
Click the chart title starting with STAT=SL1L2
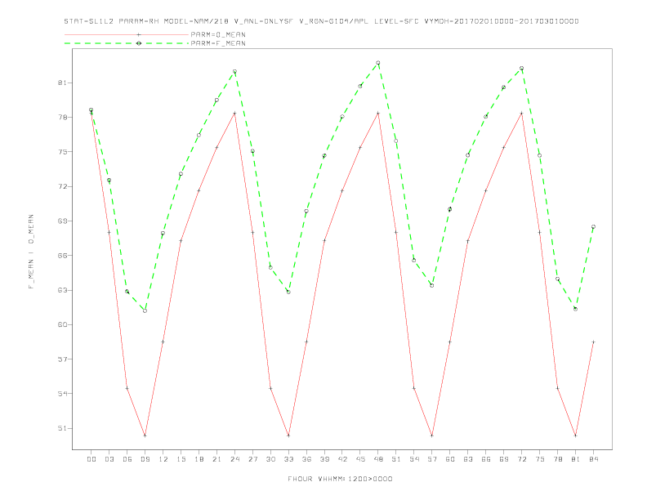point(321,21)
